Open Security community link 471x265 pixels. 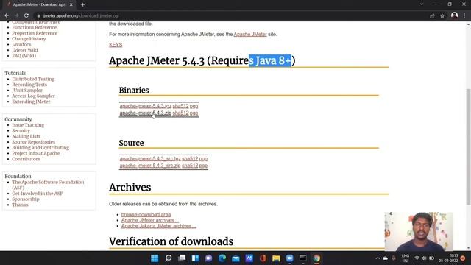pyautogui.click(x=21, y=131)
